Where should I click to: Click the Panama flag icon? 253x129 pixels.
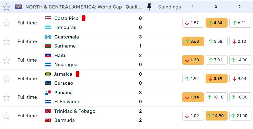(48, 93)
